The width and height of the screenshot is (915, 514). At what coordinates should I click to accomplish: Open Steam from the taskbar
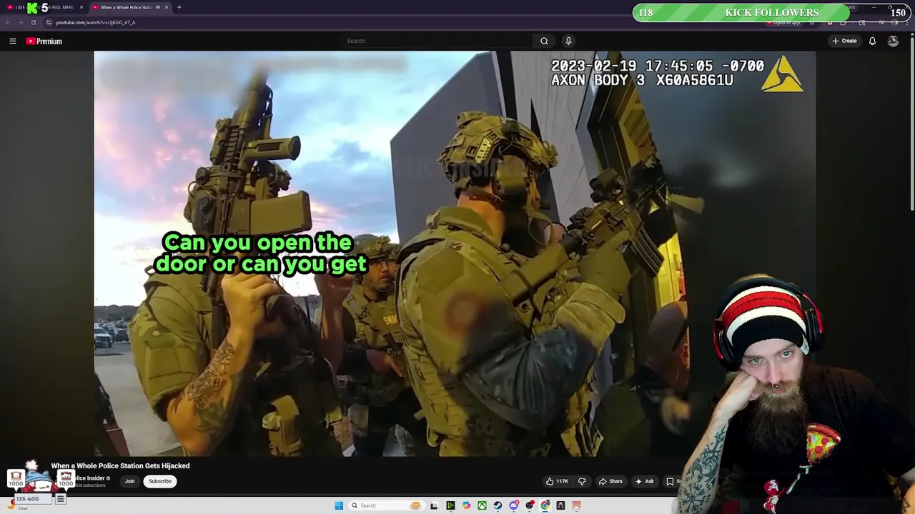[x=498, y=505]
